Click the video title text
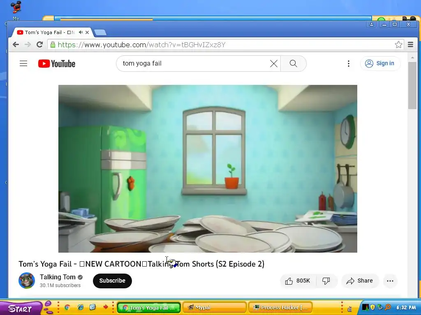Image resolution: width=421 pixels, height=315 pixels. pyautogui.click(x=141, y=264)
